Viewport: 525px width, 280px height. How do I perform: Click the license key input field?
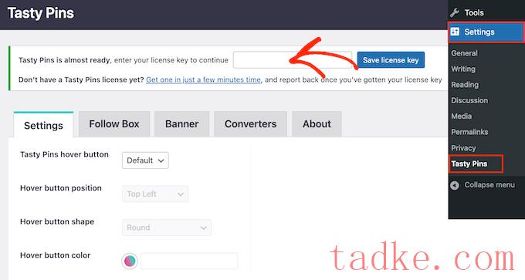293,60
